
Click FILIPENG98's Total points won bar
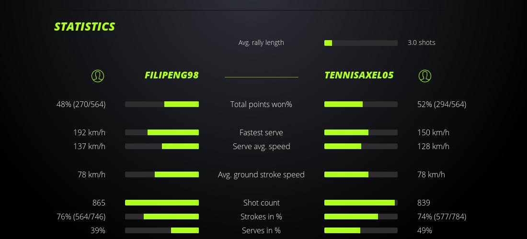[162, 104]
